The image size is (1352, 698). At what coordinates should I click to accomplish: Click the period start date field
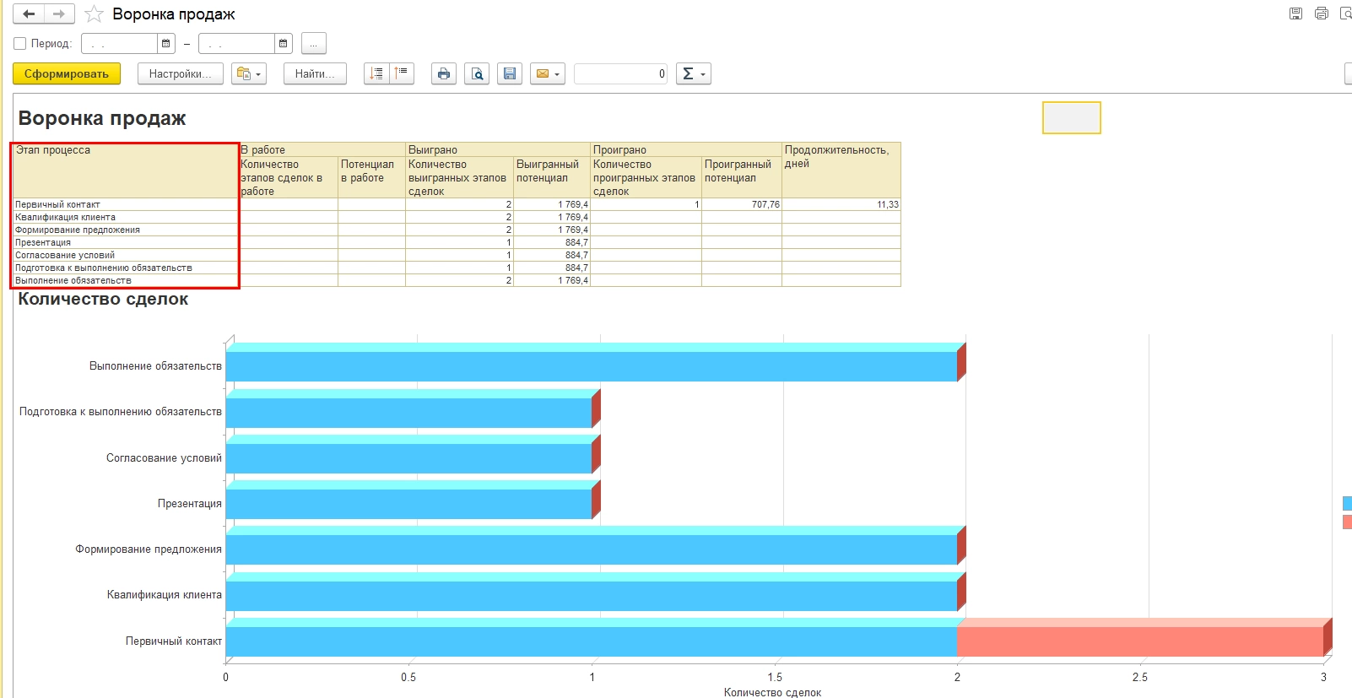click(x=119, y=43)
